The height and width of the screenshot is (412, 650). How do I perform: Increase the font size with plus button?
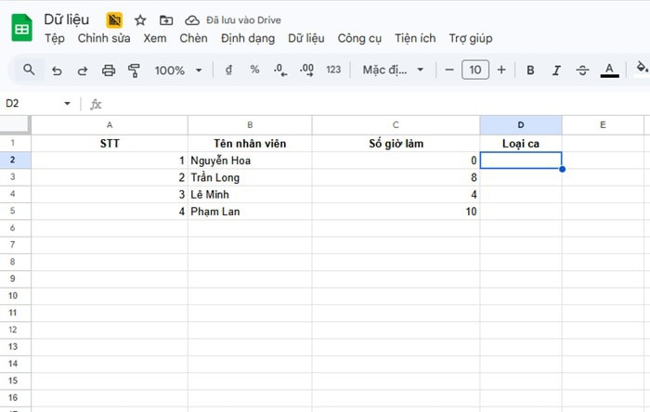click(x=501, y=70)
